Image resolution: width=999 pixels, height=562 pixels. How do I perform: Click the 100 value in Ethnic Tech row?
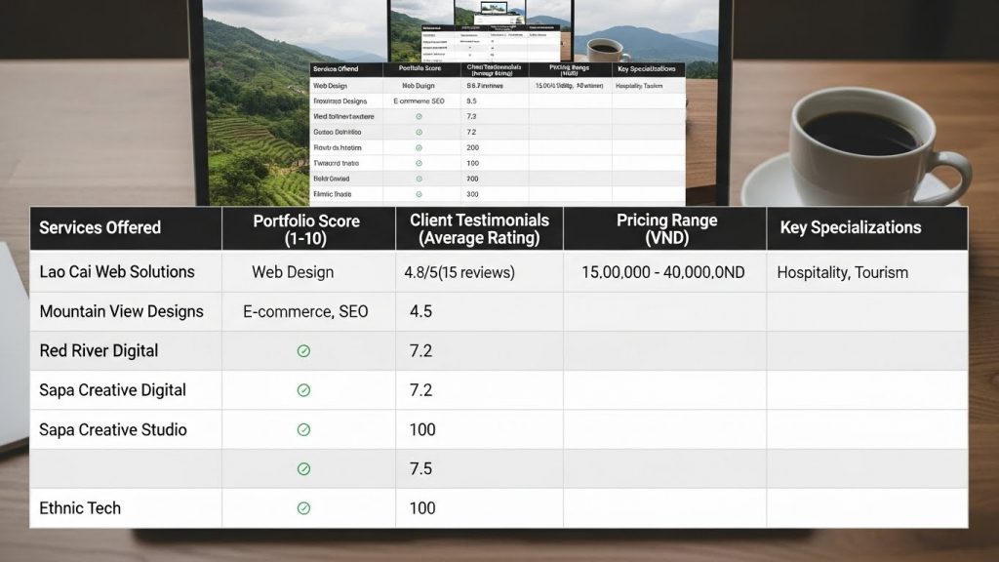(422, 508)
